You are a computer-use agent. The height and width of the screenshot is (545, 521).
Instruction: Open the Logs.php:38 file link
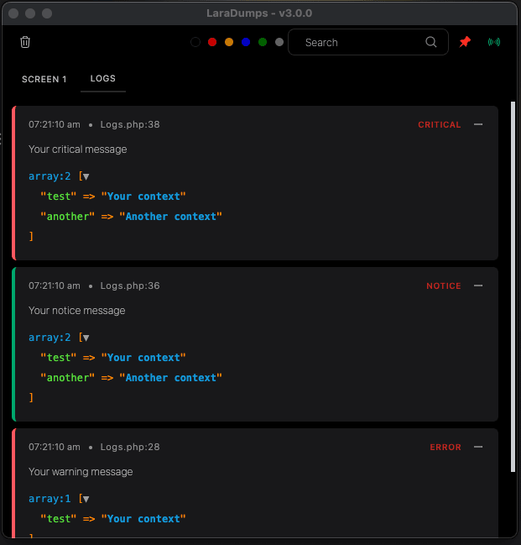(x=130, y=124)
